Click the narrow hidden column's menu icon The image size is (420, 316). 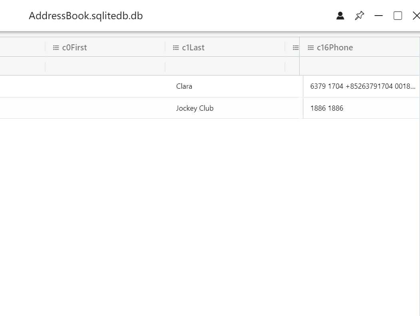pyautogui.click(x=296, y=48)
